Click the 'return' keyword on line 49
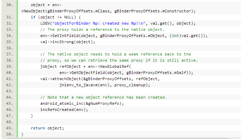Viewport: 248px width, 139px height. click(x=38, y=128)
